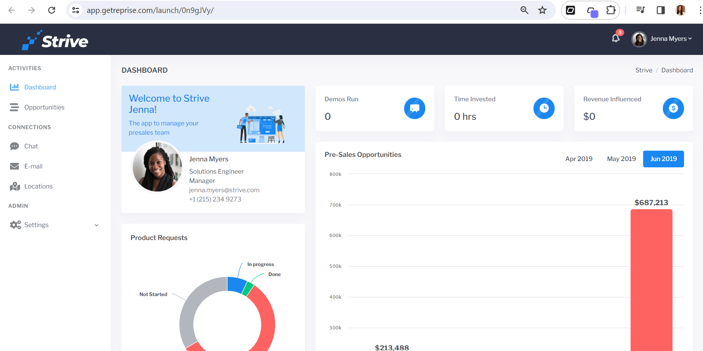Open the Jenna Myers user dropdown
Screen dimensions: 703x351
pos(662,39)
